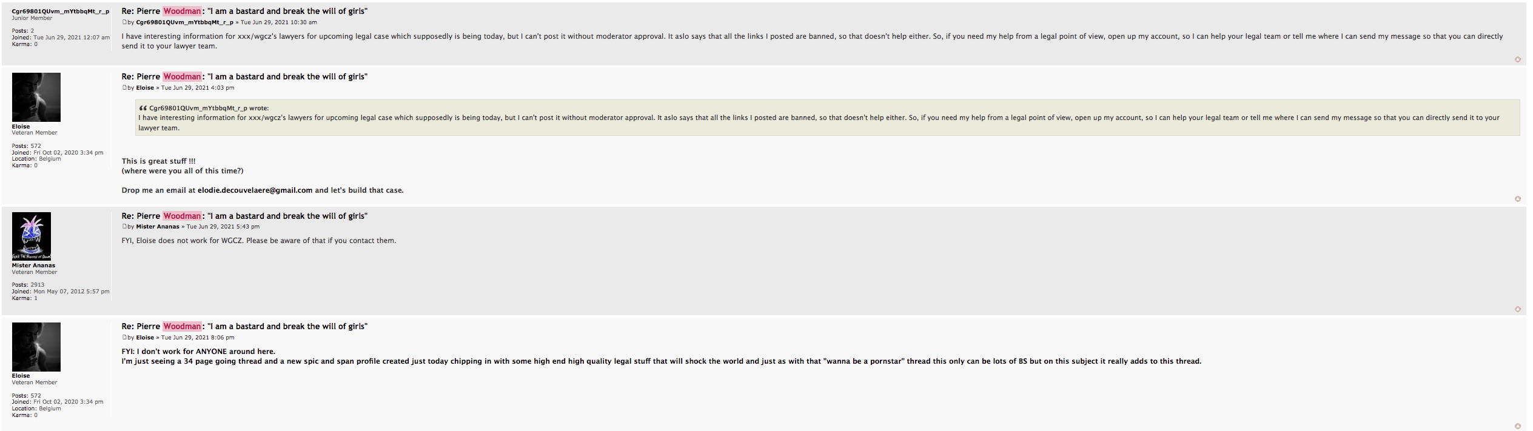Open the Mister Ananas profile name under the avatar
This screenshot has width=1533, height=431.
tap(33, 266)
